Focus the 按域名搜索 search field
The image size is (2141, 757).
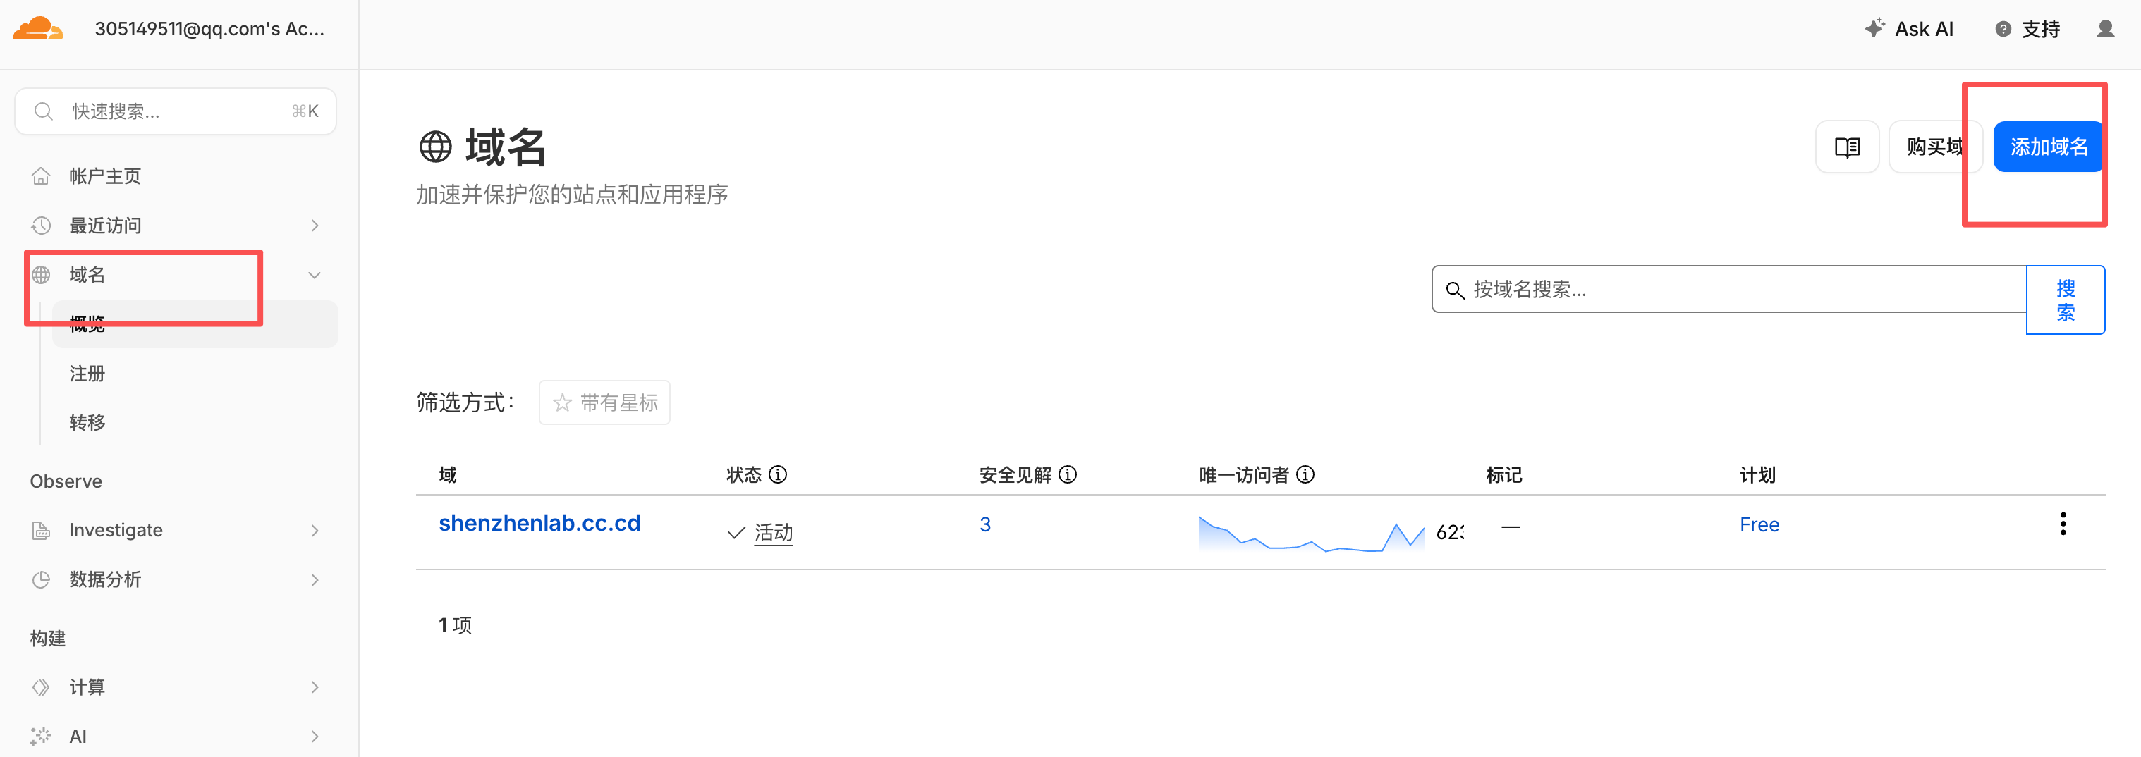pyautogui.click(x=1728, y=289)
